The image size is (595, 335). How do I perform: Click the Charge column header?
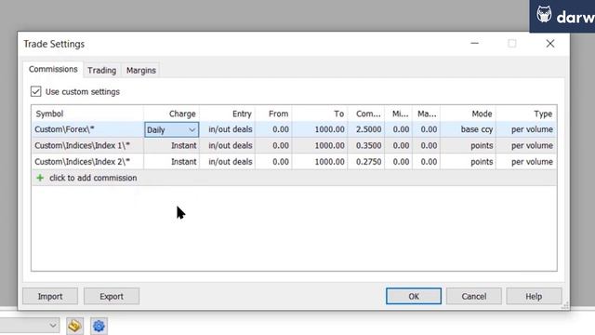point(171,114)
